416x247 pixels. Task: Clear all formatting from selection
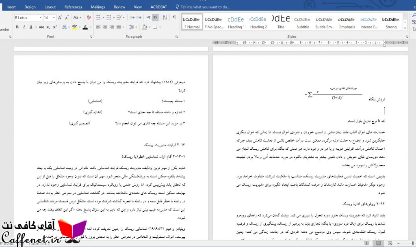click(x=89, y=18)
